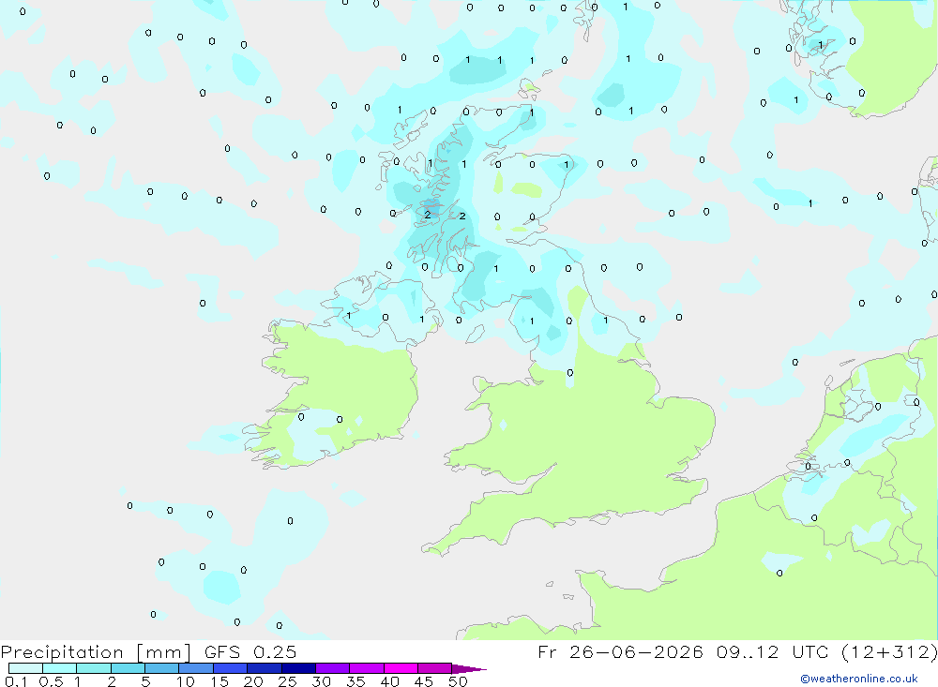The image size is (938, 687).
Task: Pick the 10–15 mm legend color box
Action: (x=196, y=668)
